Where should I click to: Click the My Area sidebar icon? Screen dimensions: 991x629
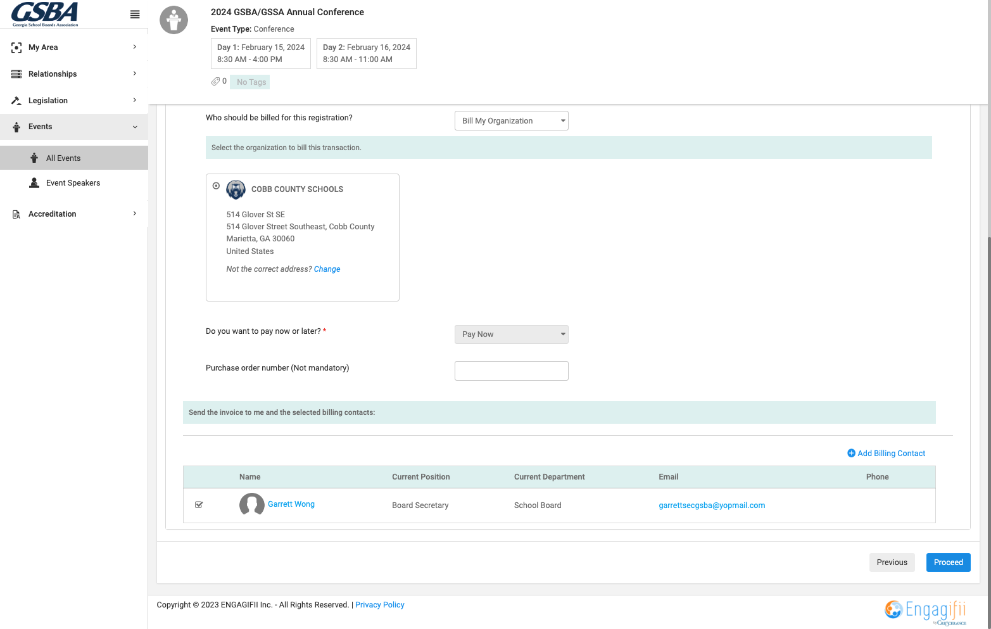(16, 48)
